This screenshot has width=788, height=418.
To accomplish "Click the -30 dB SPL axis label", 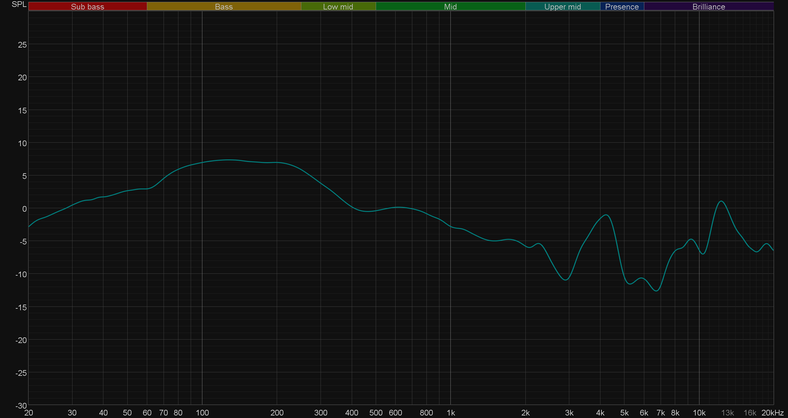I will (21, 406).
